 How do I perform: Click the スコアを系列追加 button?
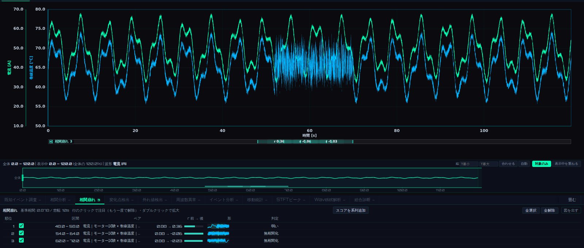point(351,211)
